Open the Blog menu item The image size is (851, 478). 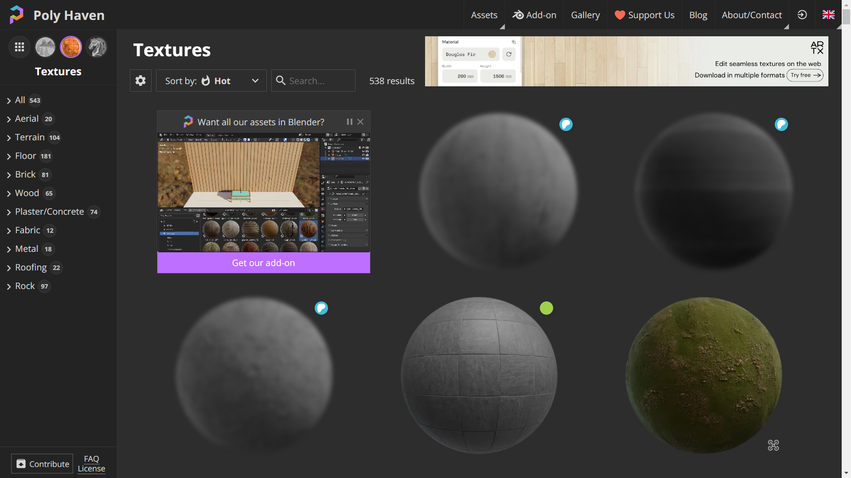698,15
